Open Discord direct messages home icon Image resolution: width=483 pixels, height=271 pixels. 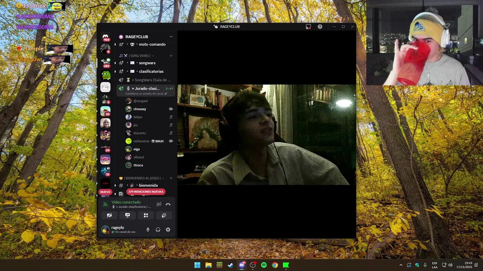pos(105,37)
